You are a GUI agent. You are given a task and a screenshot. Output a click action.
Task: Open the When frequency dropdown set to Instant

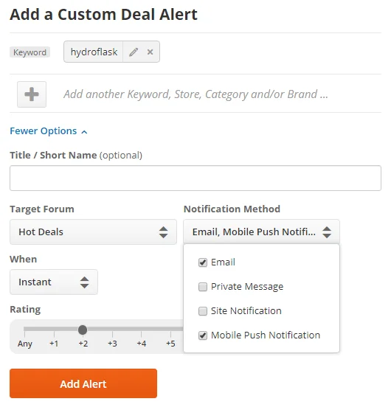pos(54,282)
